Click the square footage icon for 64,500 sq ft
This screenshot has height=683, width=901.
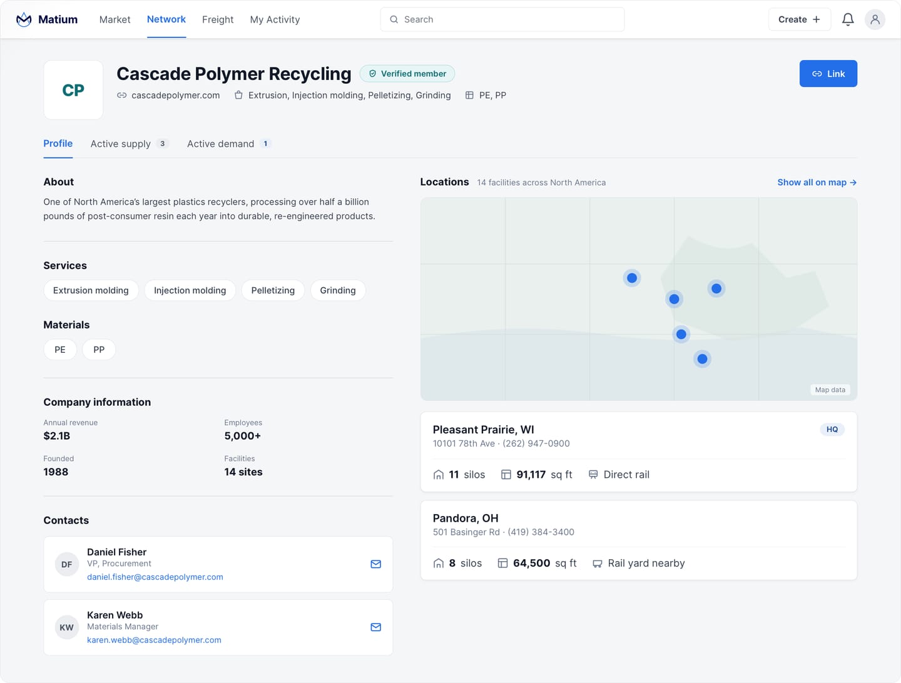[502, 563]
